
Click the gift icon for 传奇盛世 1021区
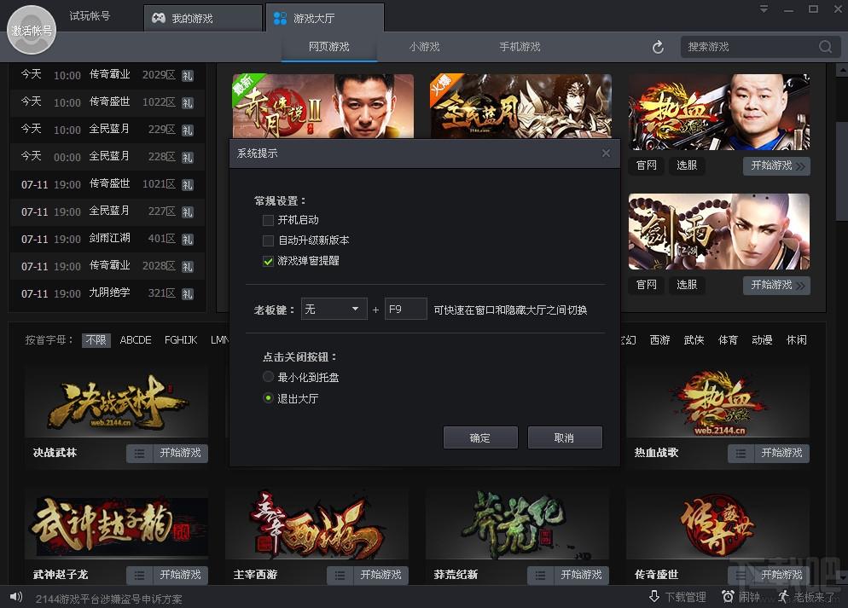pos(187,185)
